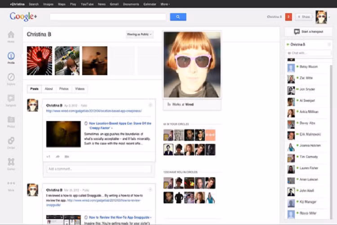
Task: Click the 'Add a comment...' field
Action: [99, 169]
